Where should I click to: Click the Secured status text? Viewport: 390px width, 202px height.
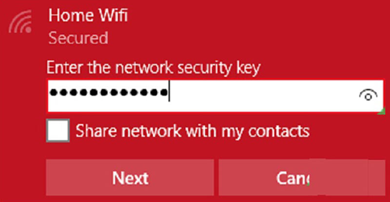tap(78, 38)
